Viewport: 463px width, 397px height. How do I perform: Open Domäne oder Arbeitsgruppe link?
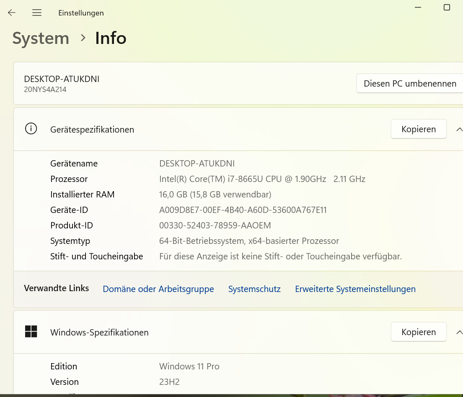click(158, 289)
